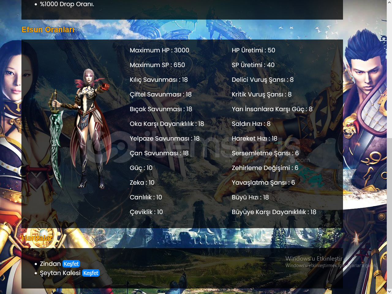Click the text 'Büyüye Karşı Dayanıklılık : 18'

click(274, 212)
